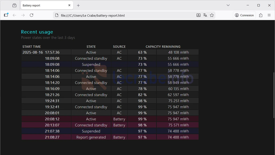275x155 pixels.
Task: Click the forward navigation arrow
Action: point(23,15)
